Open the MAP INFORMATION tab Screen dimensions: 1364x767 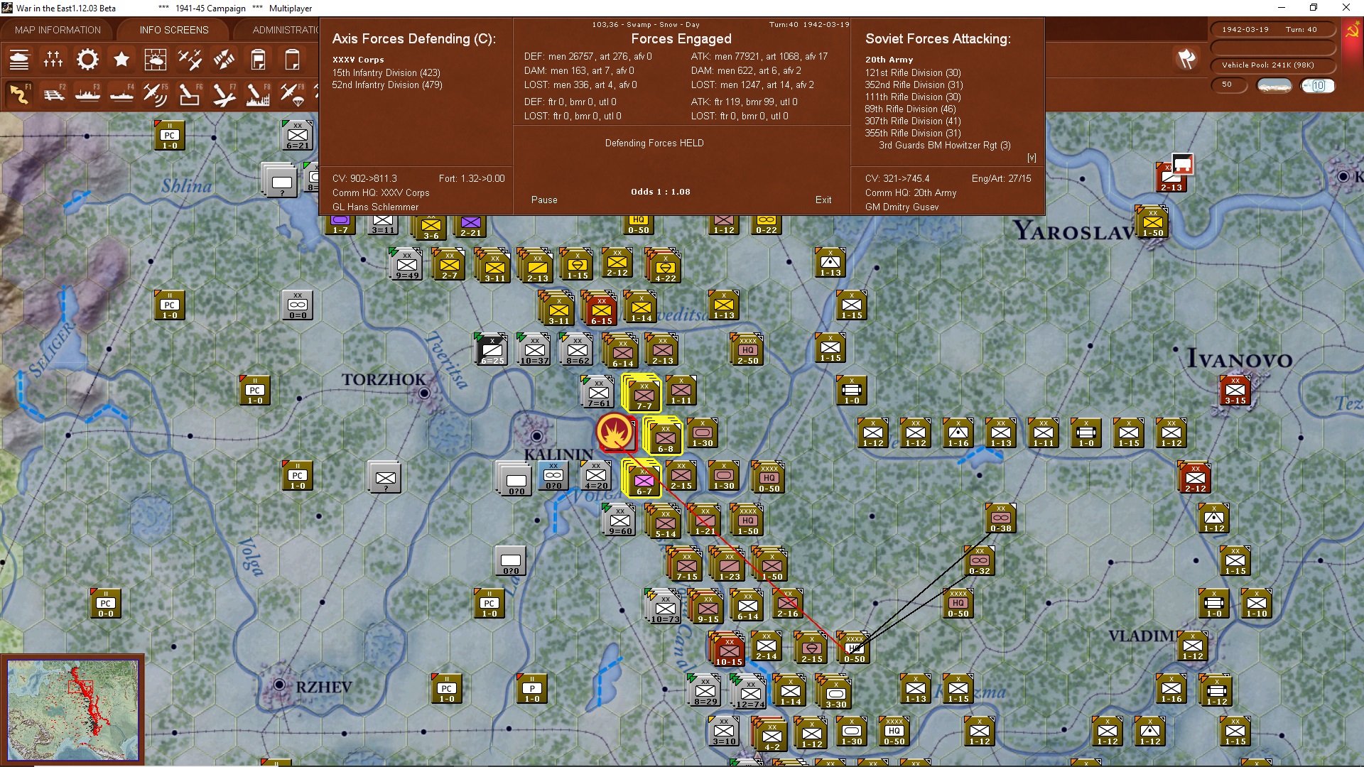[x=58, y=30]
